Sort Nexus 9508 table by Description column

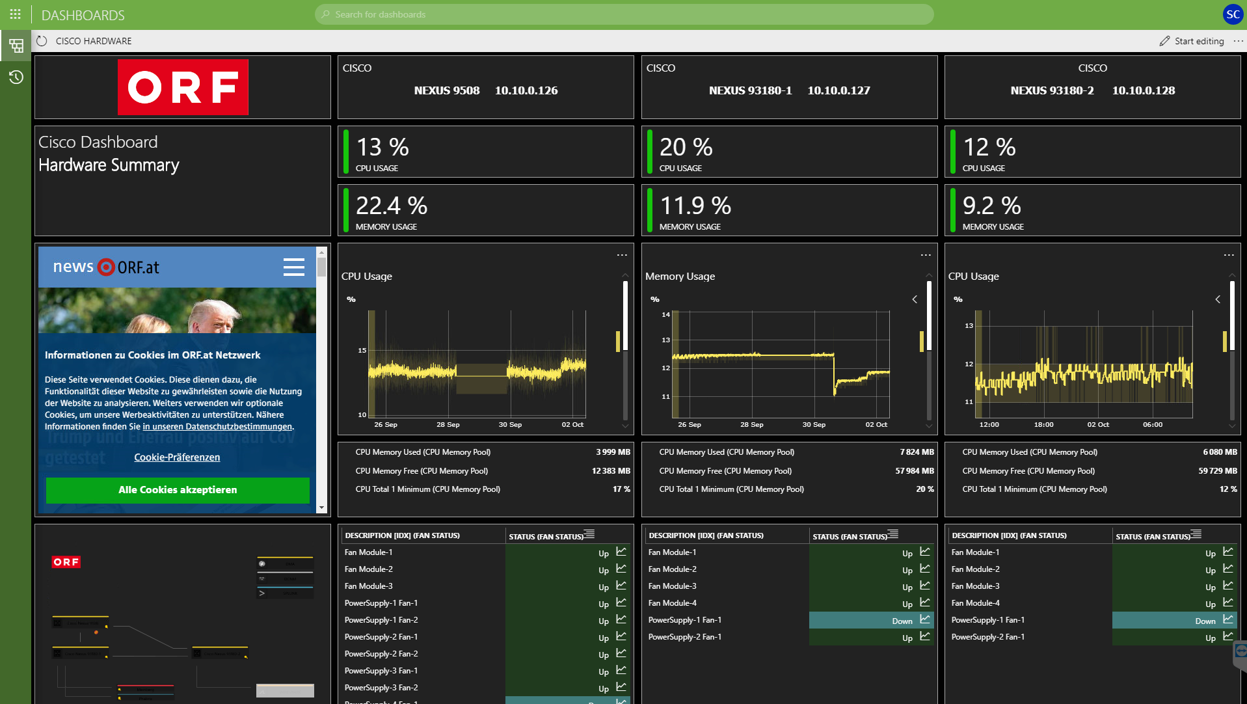pos(402,535)
